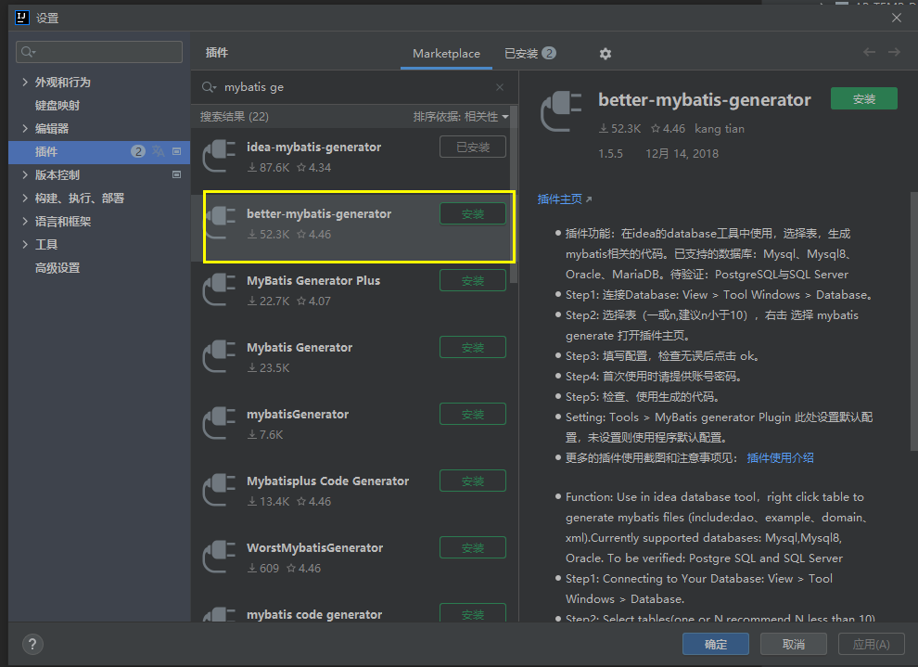Go back using the left arrow icon
Viewport: 918px width, 667px height.
coord(870,52)
